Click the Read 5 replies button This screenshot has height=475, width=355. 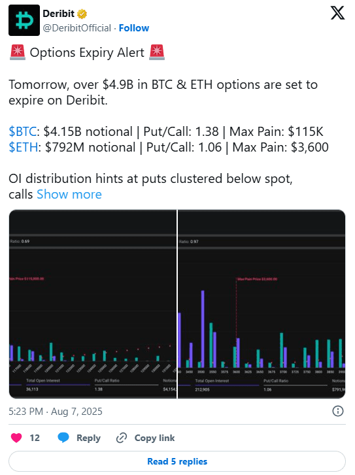coord(177,461)
